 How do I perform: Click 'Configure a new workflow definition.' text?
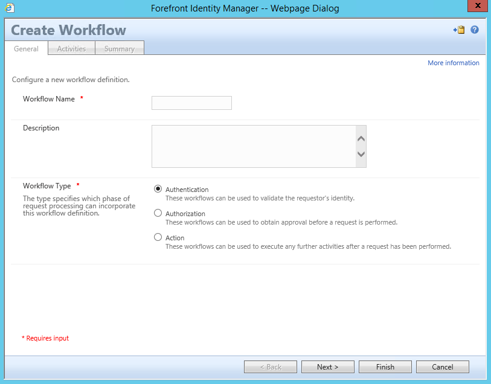(x=71, y=80)
